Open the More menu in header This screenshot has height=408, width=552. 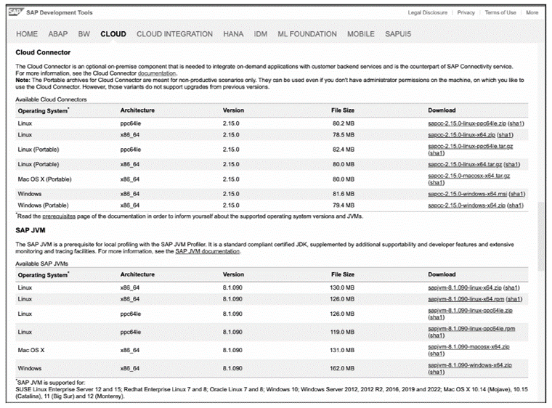point(532,12)
